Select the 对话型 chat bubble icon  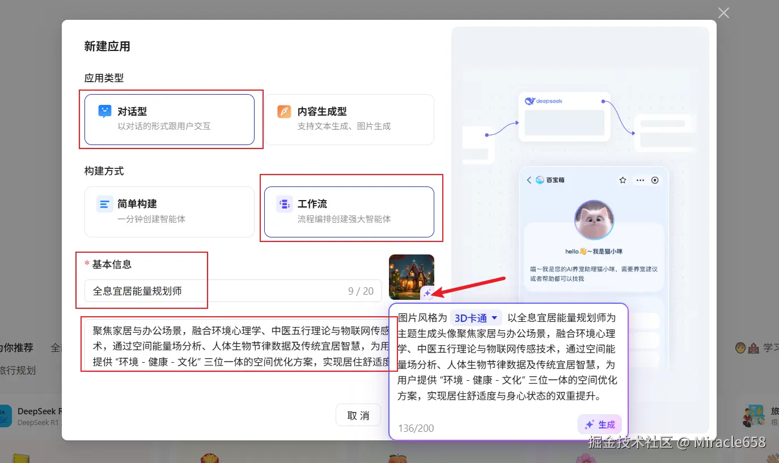104,111
